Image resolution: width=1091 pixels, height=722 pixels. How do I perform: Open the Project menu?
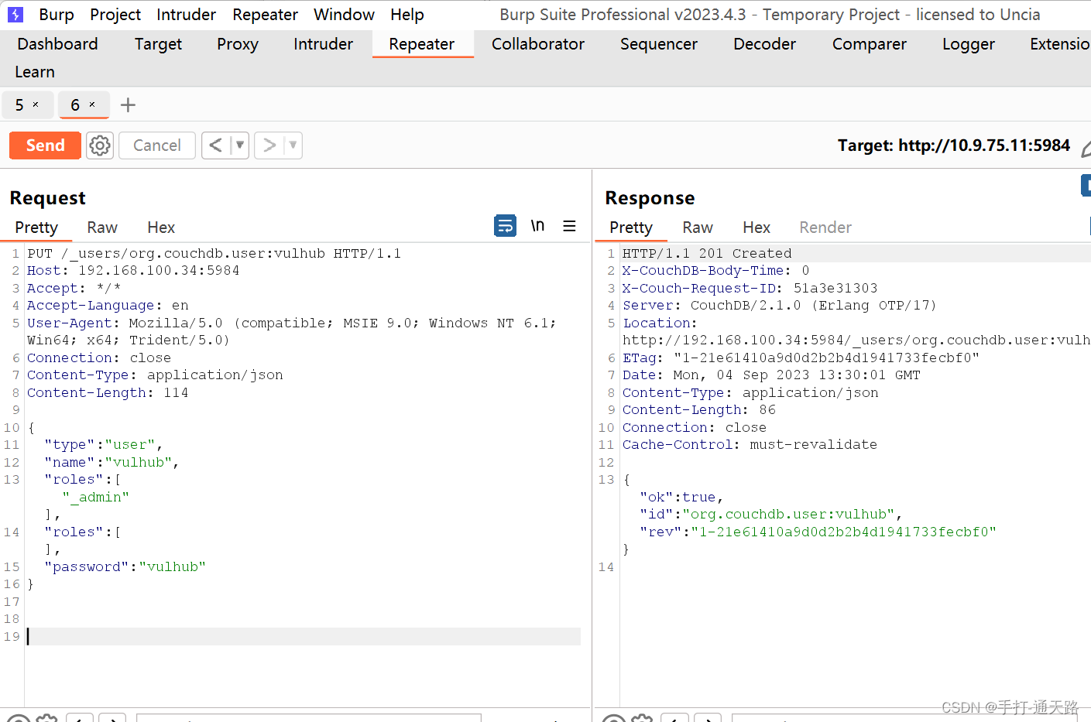(x=115, y=15)
